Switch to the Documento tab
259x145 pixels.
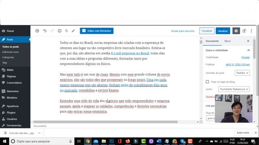(212, 41)
